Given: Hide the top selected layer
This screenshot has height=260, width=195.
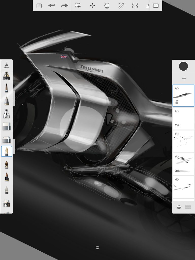Looking at the screenshot, I should 177,88.
